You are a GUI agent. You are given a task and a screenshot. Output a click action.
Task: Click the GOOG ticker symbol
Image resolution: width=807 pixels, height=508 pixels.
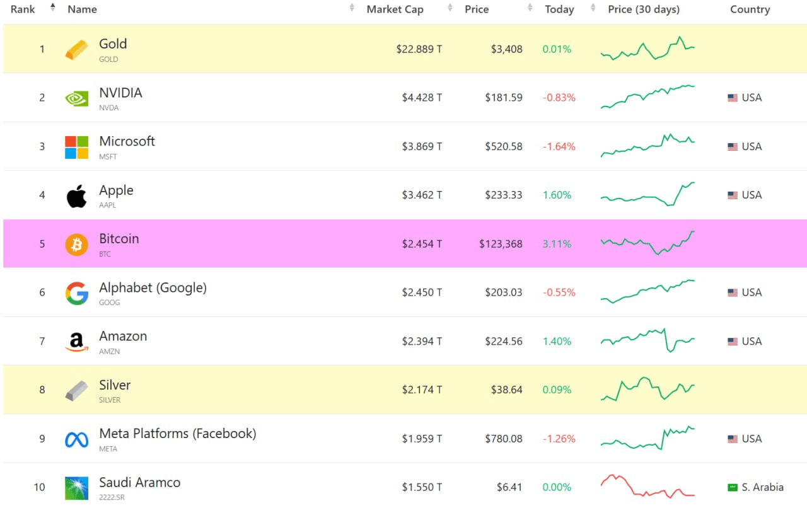click(x=110, y=303)
